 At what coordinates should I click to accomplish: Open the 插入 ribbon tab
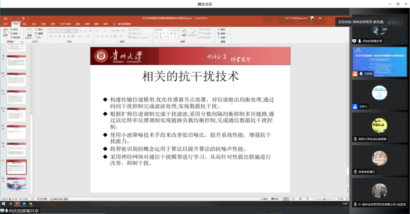click(x=25, y=24)
